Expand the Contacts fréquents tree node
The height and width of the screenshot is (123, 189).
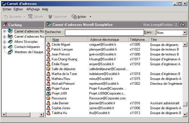tap(5, 47)
